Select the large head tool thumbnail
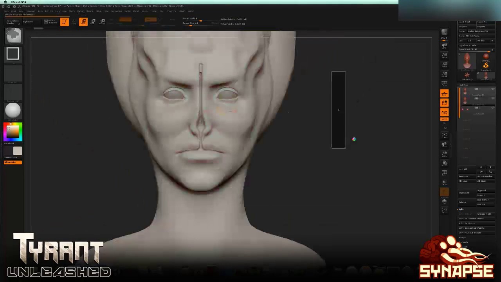 coord(467,61)
